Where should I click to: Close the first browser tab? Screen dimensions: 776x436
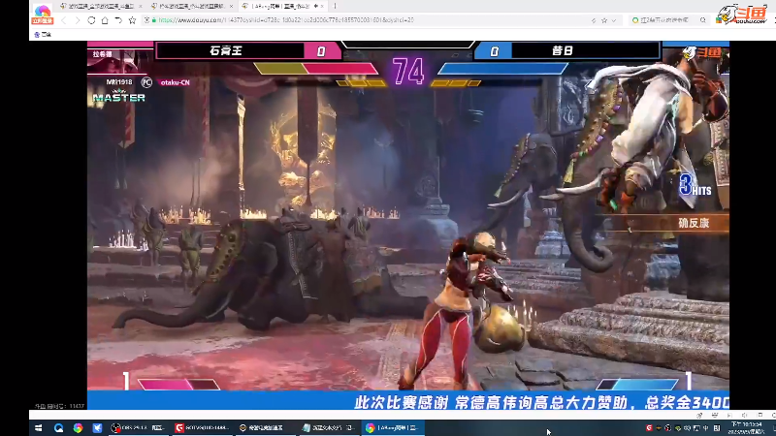click(141, 6)
